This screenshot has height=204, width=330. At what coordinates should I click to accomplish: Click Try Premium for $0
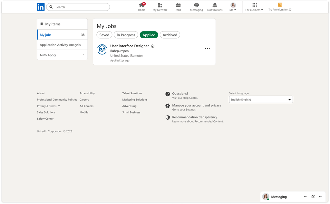tap(280, 7)
